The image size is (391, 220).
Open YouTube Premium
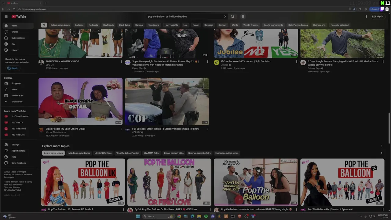[19, 116]
